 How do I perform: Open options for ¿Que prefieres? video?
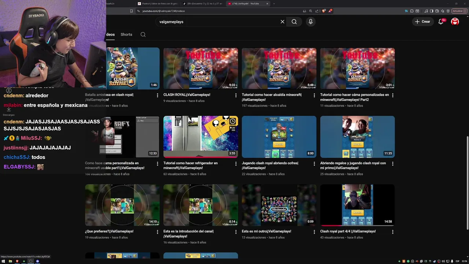[158, 232]
